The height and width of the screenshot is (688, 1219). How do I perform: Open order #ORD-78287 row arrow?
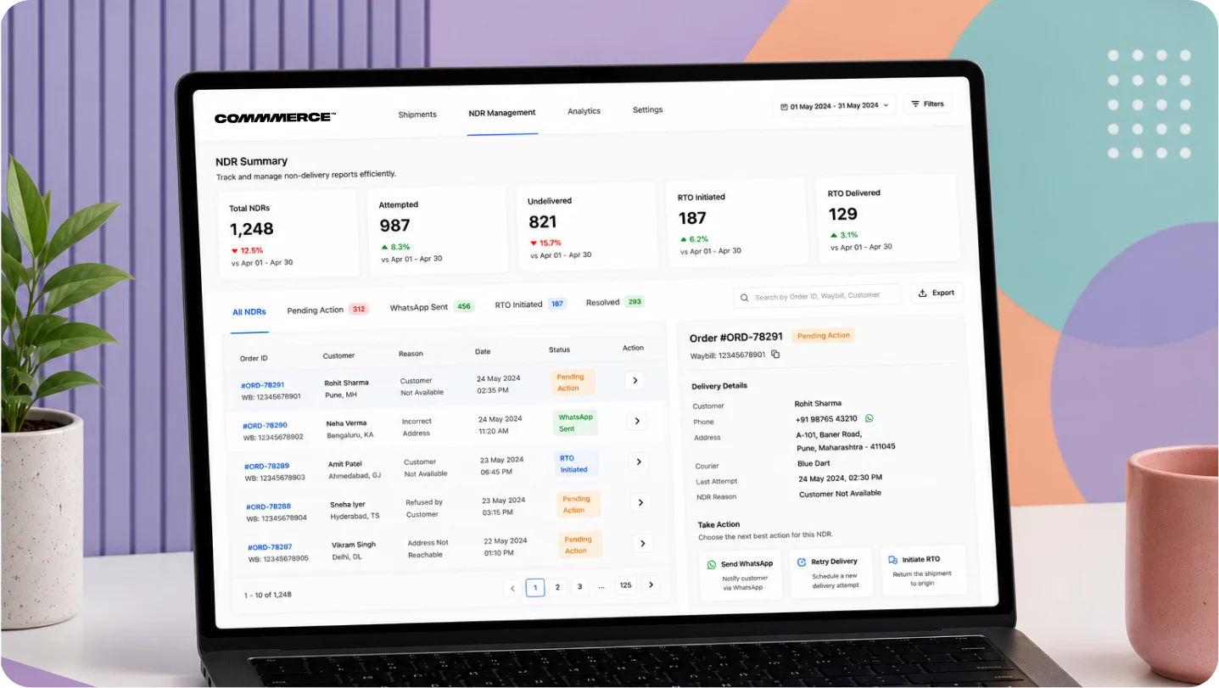point(643,543)
